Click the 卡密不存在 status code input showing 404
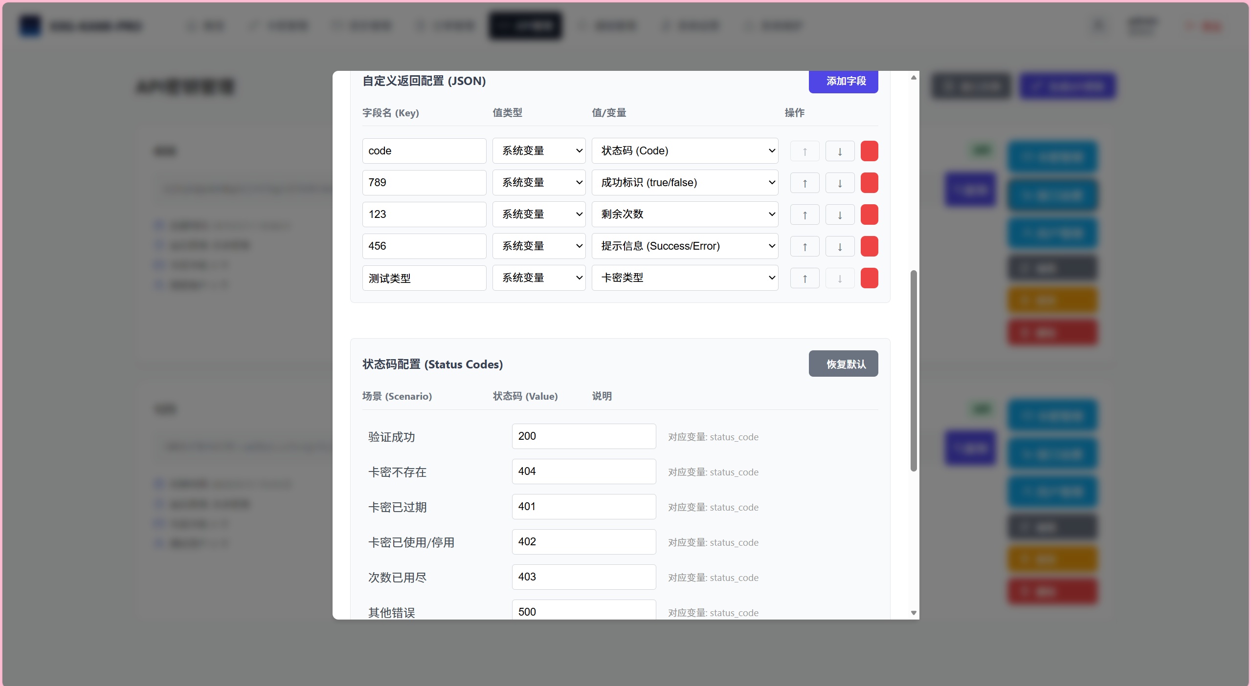This screenshot has height=686, width=1251. [583, 471]
